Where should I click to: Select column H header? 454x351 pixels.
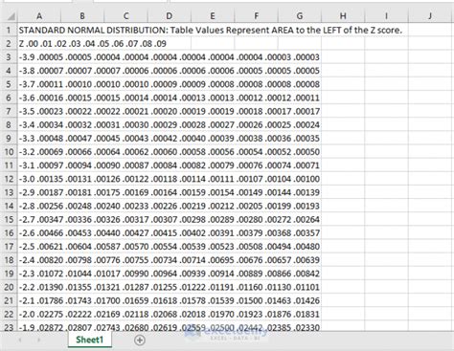tap(343, 15)
